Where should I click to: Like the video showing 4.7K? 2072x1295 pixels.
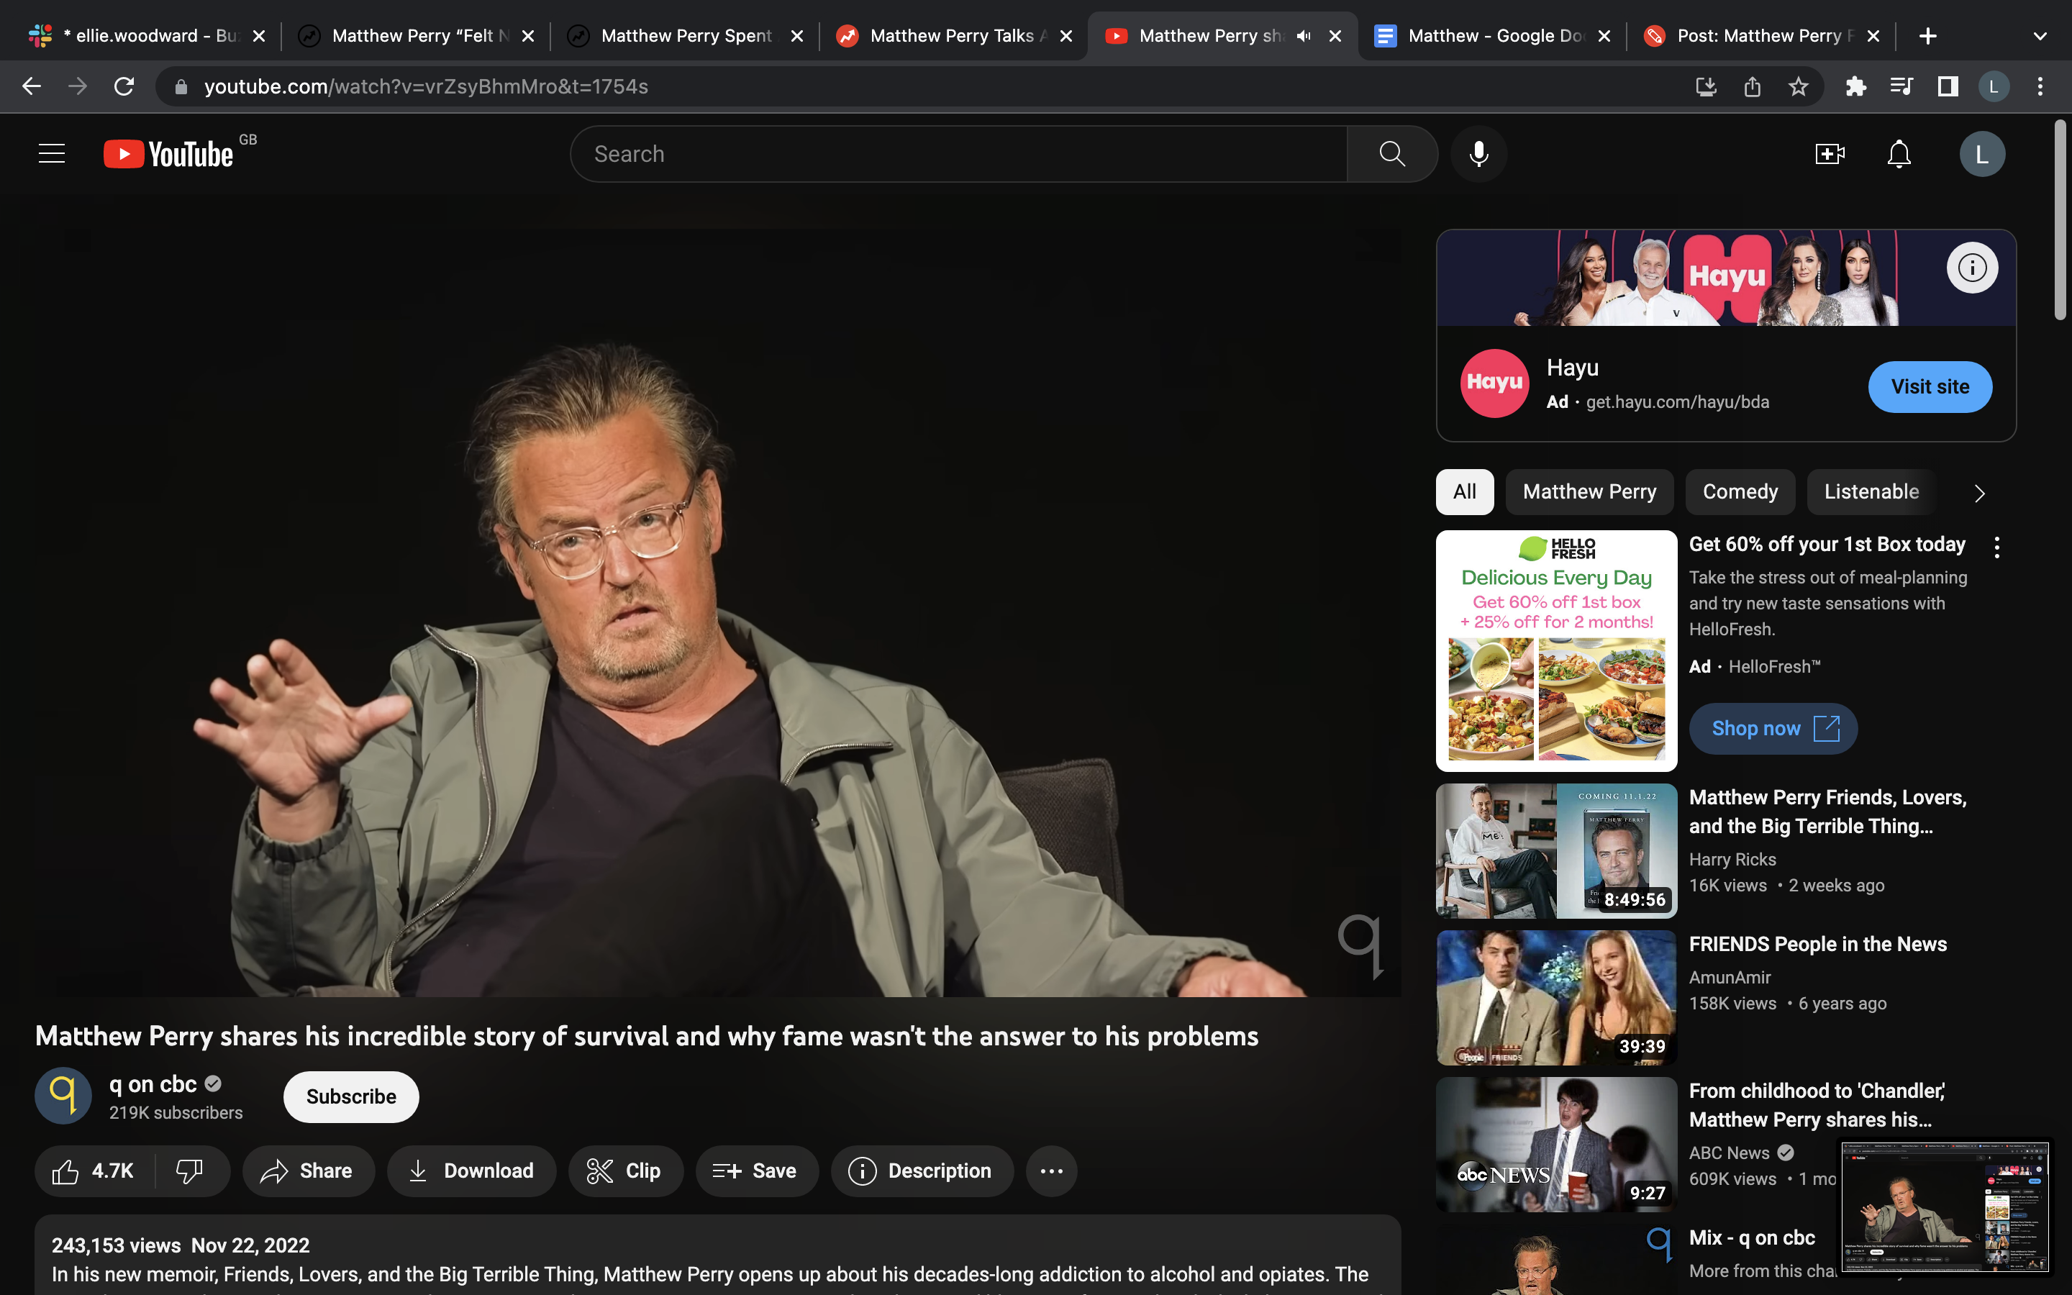94,1171
